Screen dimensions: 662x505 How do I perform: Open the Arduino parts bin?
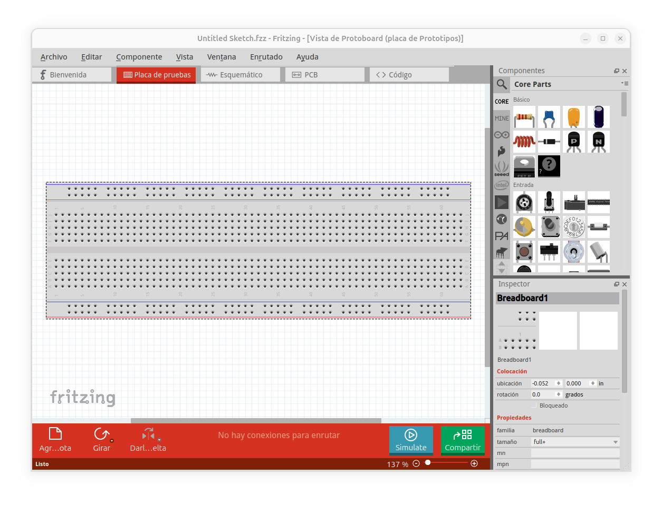click(x=502, y=135)
